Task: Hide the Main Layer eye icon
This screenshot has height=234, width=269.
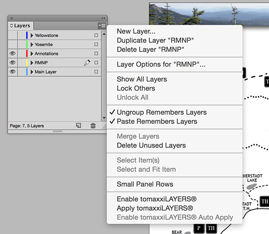Action: point(13,72)
